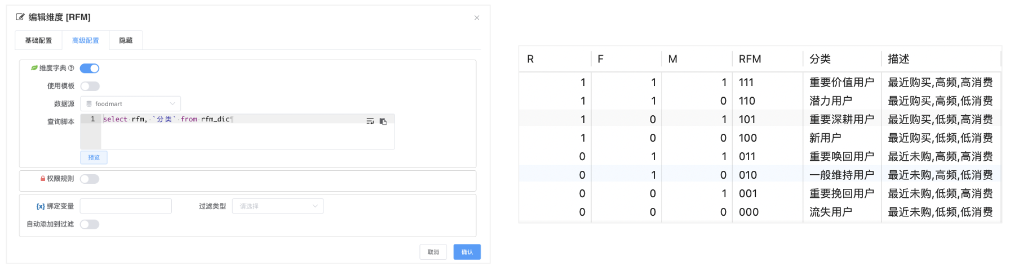Click the word-wrap icon in query editor
1010x272 pixels.
click(x=370, y=121)
